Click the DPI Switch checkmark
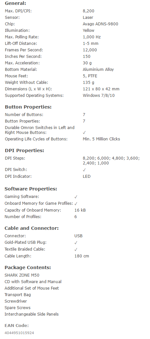Viewport: 150px width, 339px height. pos(84,170)
